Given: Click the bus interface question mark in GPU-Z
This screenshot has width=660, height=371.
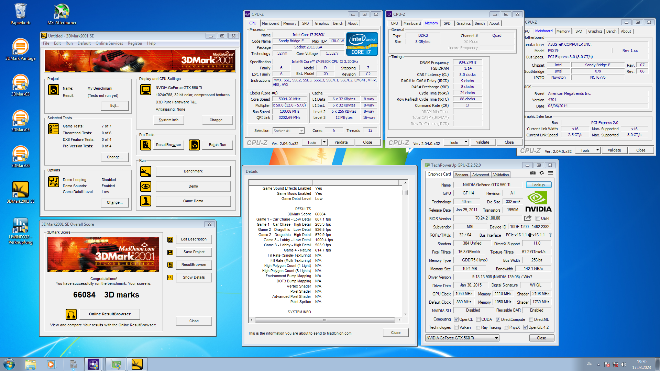Looking at the screenshot, I should 550,235.
